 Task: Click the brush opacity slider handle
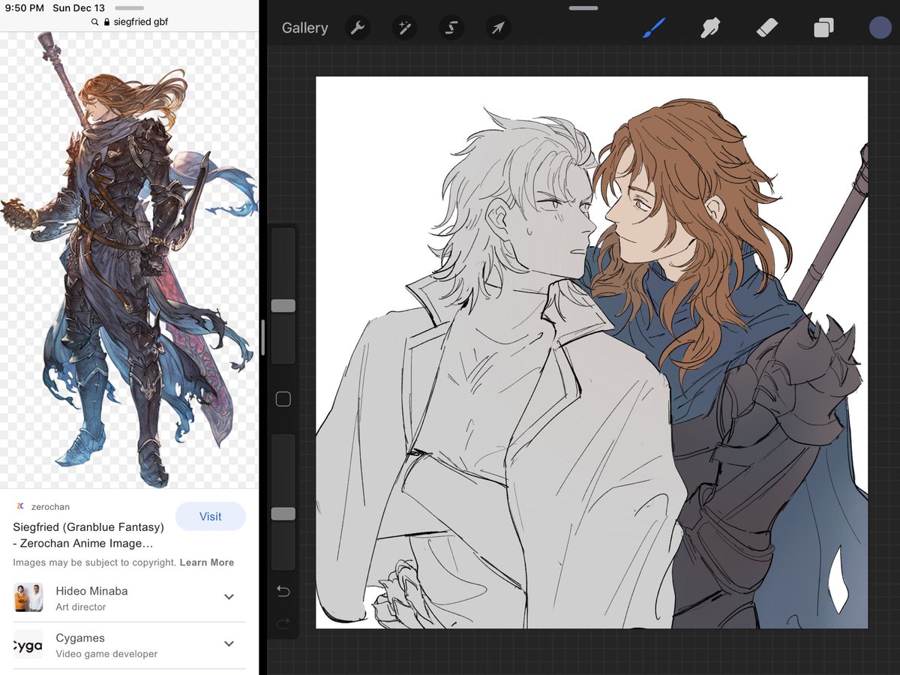pos(283,514)
